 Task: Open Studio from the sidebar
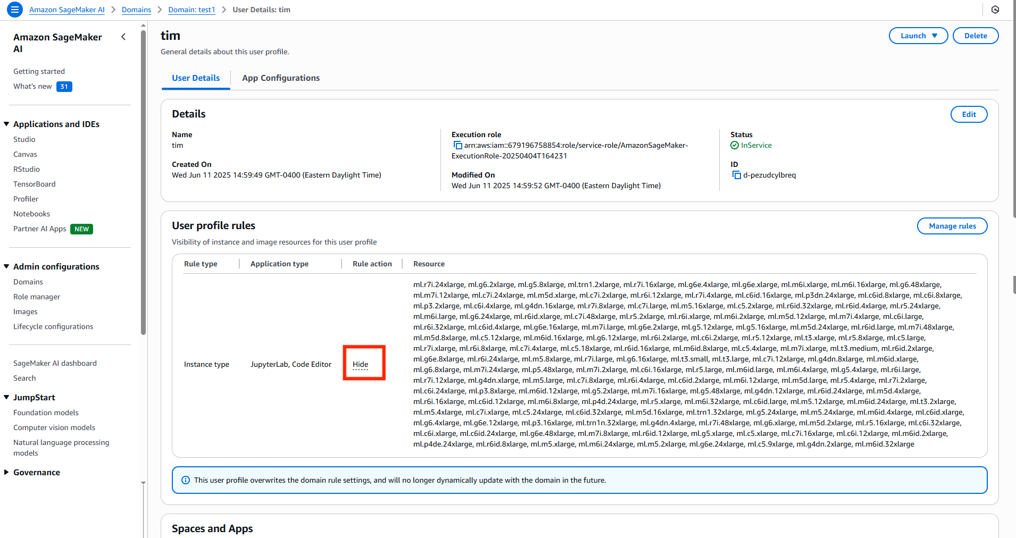click(x=24, y=139)
